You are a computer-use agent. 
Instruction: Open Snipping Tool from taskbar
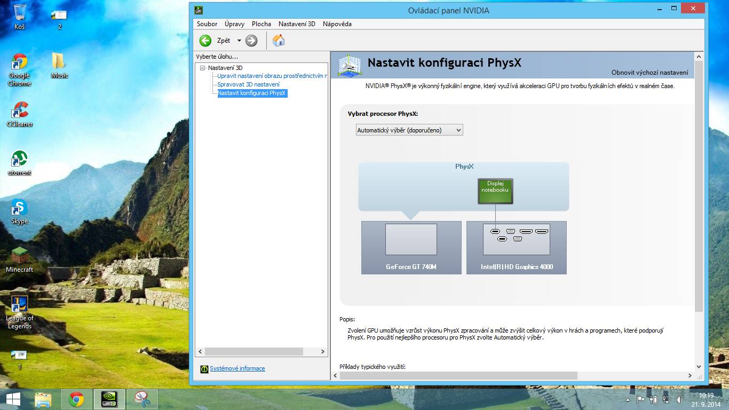pyautogui.click(x=141, y=399)
